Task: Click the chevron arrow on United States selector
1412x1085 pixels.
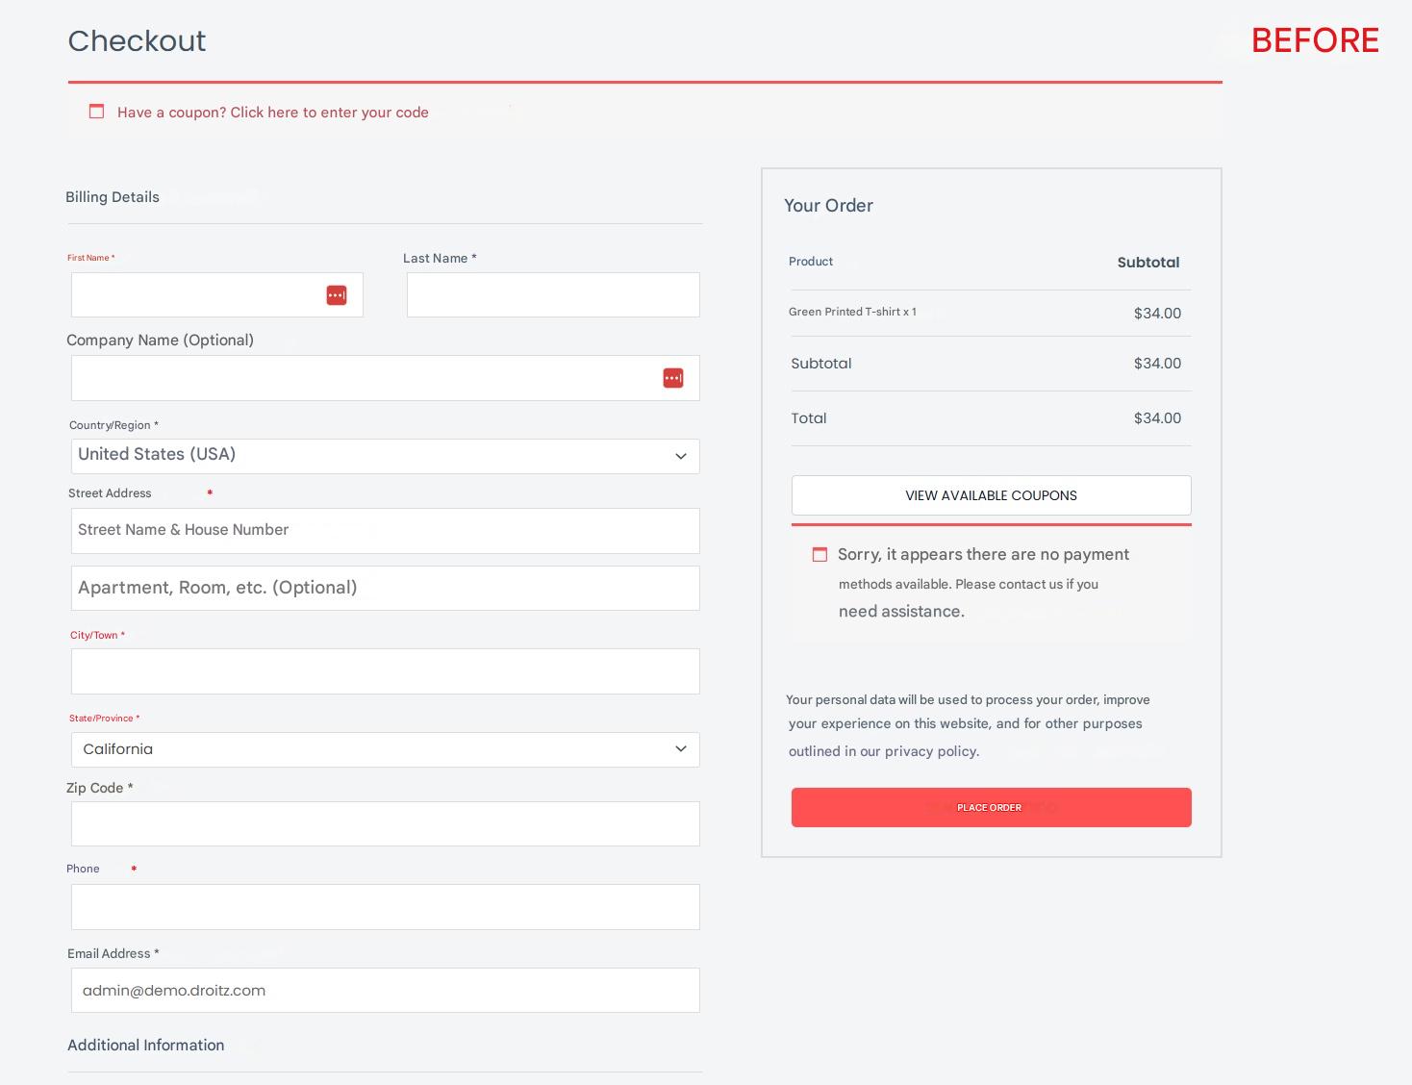Action: coord(681,456)
